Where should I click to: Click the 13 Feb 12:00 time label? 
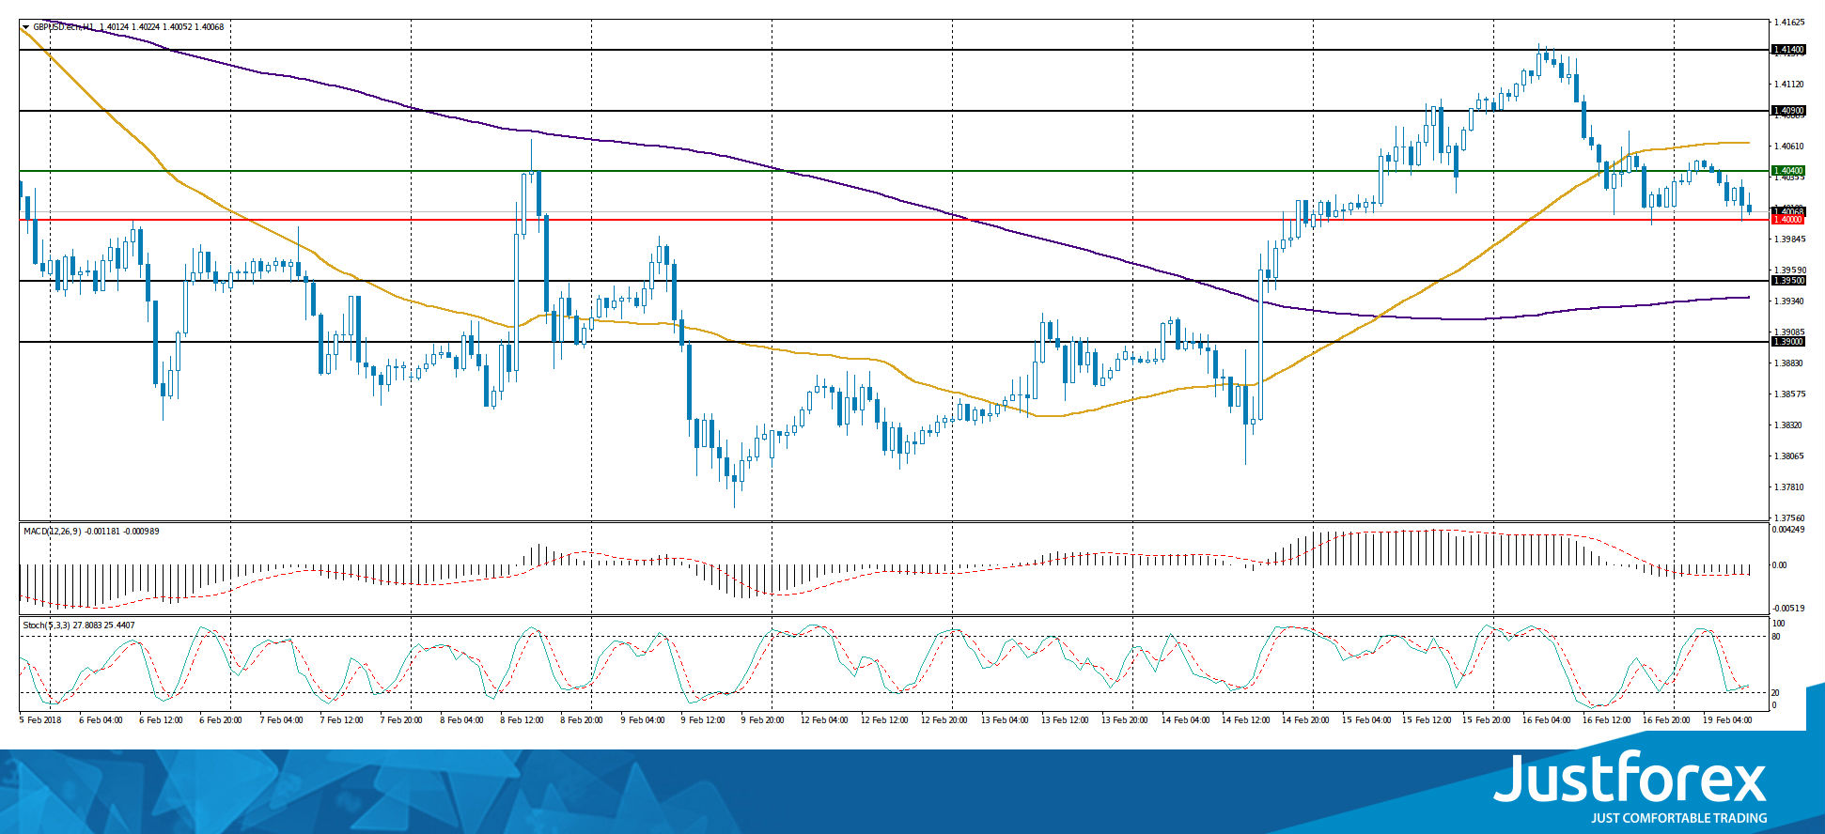[x=1065, y=720]
